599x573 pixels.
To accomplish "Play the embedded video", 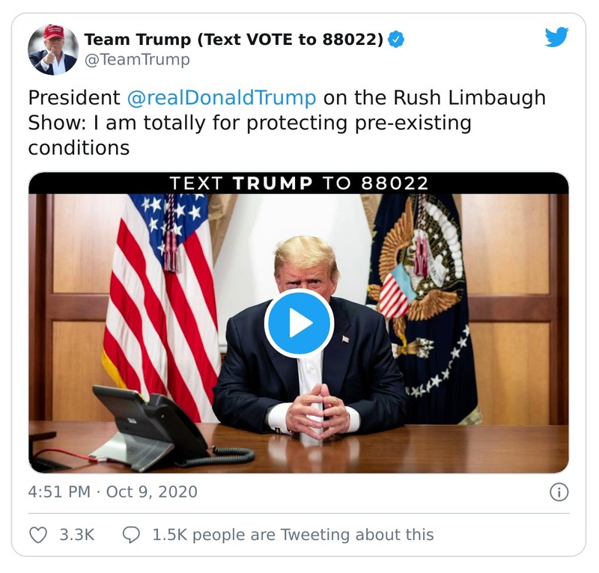I will point(299,322).
